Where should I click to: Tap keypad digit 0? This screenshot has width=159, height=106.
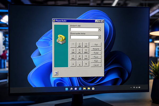click(79, 64)
